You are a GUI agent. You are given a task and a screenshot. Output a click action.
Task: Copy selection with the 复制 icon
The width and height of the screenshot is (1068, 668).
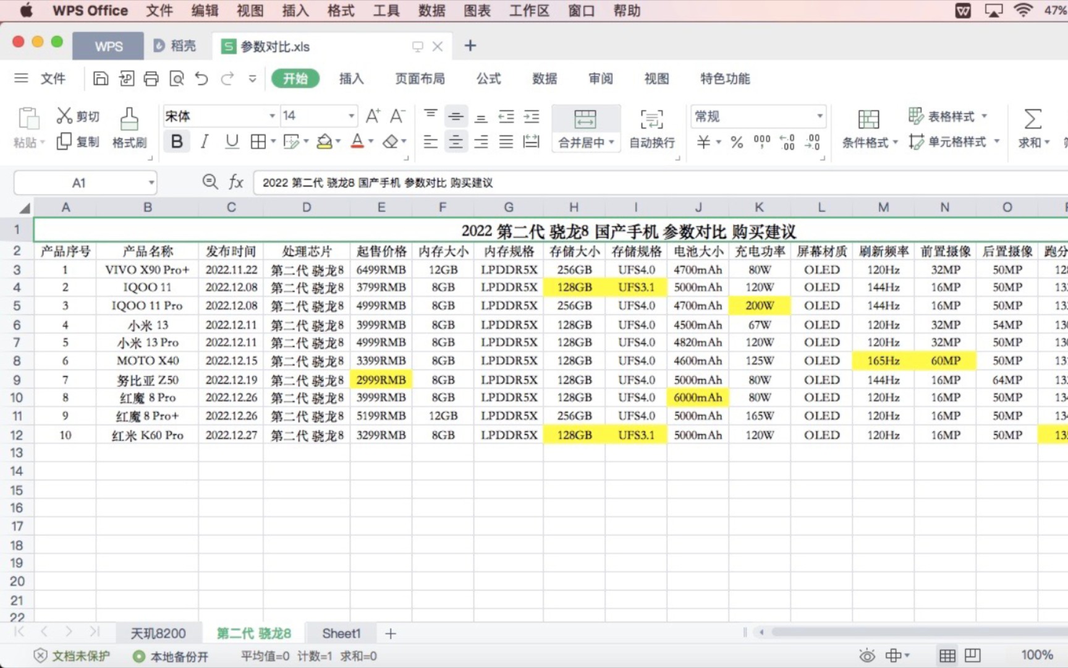[77, 142]
